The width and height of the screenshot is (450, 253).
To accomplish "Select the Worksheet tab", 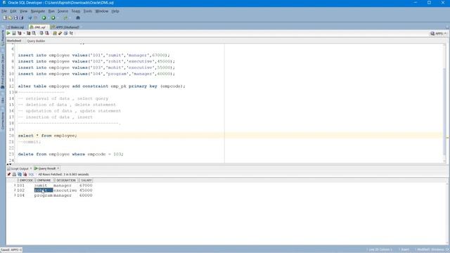I will coord(14,41).
